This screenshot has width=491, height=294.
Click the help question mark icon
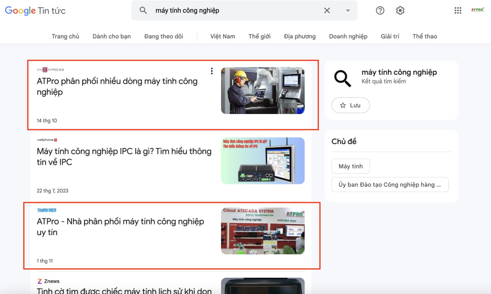point(380,10)
